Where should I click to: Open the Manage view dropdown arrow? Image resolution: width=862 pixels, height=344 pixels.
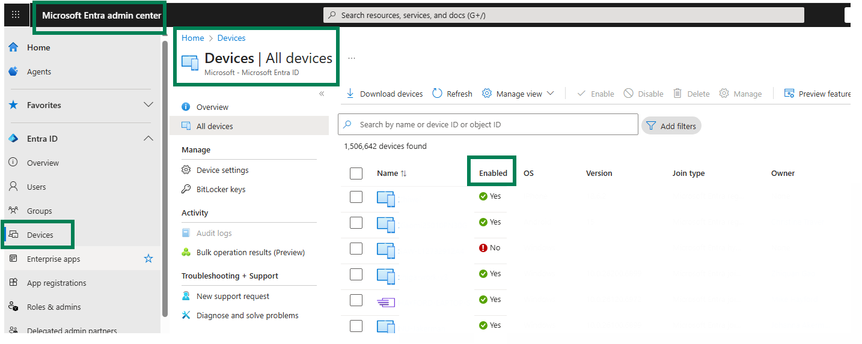coord(550,94)
